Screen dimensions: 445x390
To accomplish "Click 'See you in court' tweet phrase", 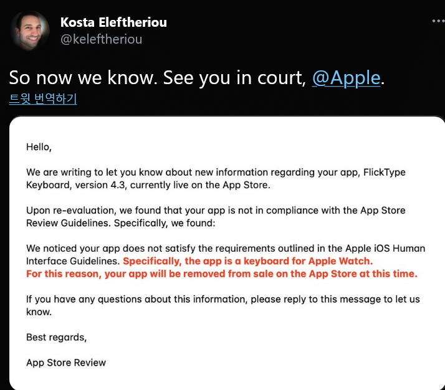I will 234,78.
